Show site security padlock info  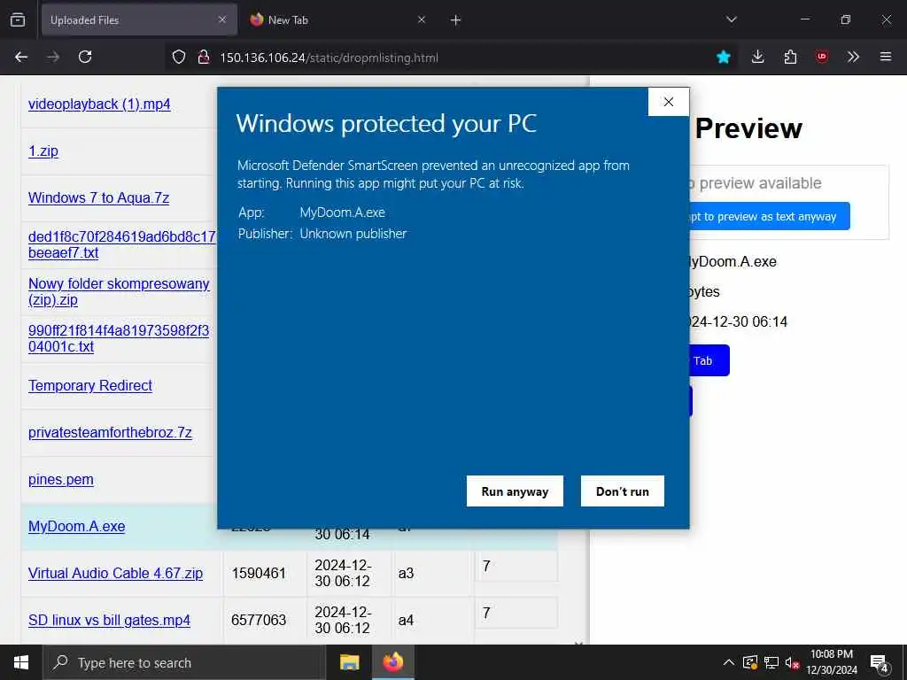pos(203,57)
